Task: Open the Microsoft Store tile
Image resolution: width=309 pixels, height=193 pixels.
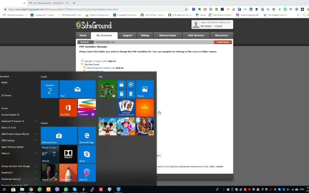Action: click(x=59, y=136)
